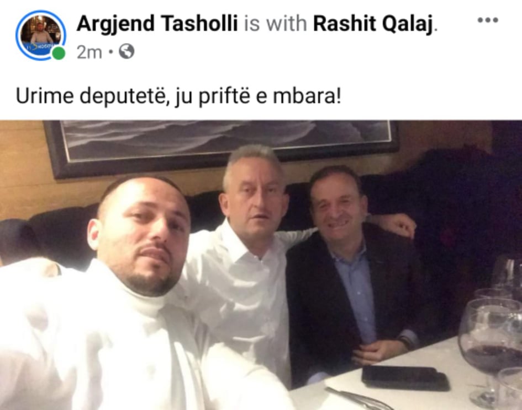Click the globe public-audience icon
Image resolution: width=522 pixels, height=410 pixels.
(126, 52)
